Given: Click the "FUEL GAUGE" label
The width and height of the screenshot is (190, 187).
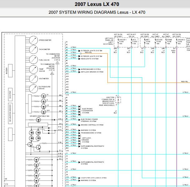Looking at the screenshot, I should (x=44, y=60).
